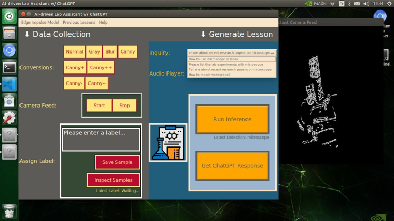Viewport: 394px width, 221px height.
Task: Open the Help menu
Action: pyautogui.click(x=103, y=22)
